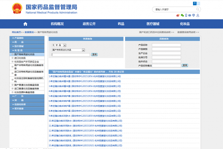Image resolution: width=223 pixels, height=149 pixels.
Task: Focus the 产品类别 input field
Action: (166, 49)
